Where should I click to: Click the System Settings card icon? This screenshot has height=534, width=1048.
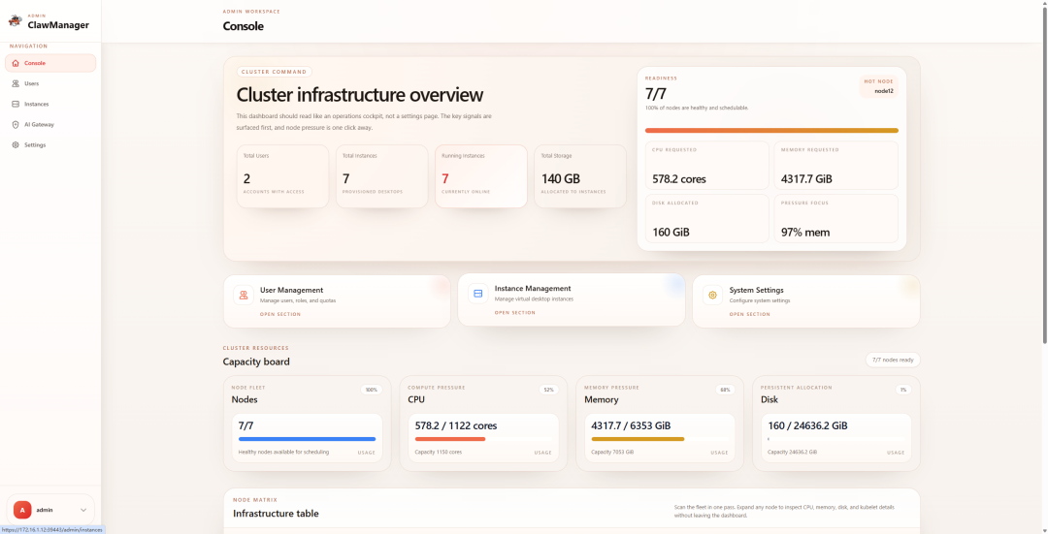(712, 295)
